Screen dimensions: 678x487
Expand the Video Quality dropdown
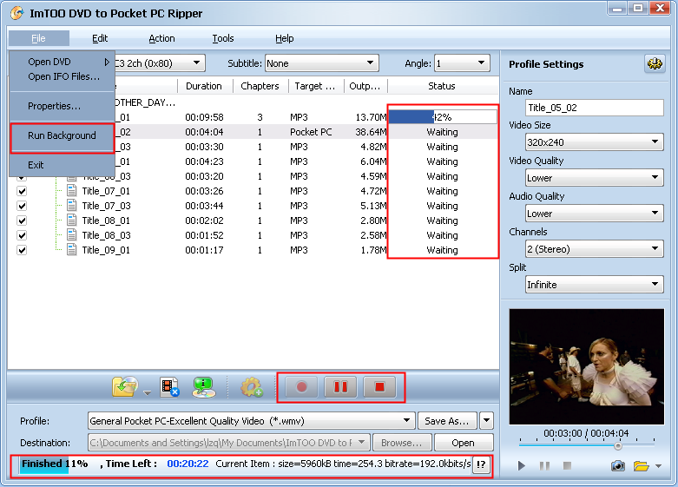595,177
